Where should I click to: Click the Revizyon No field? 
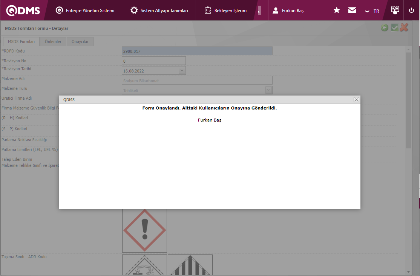[x=153, y=61]
